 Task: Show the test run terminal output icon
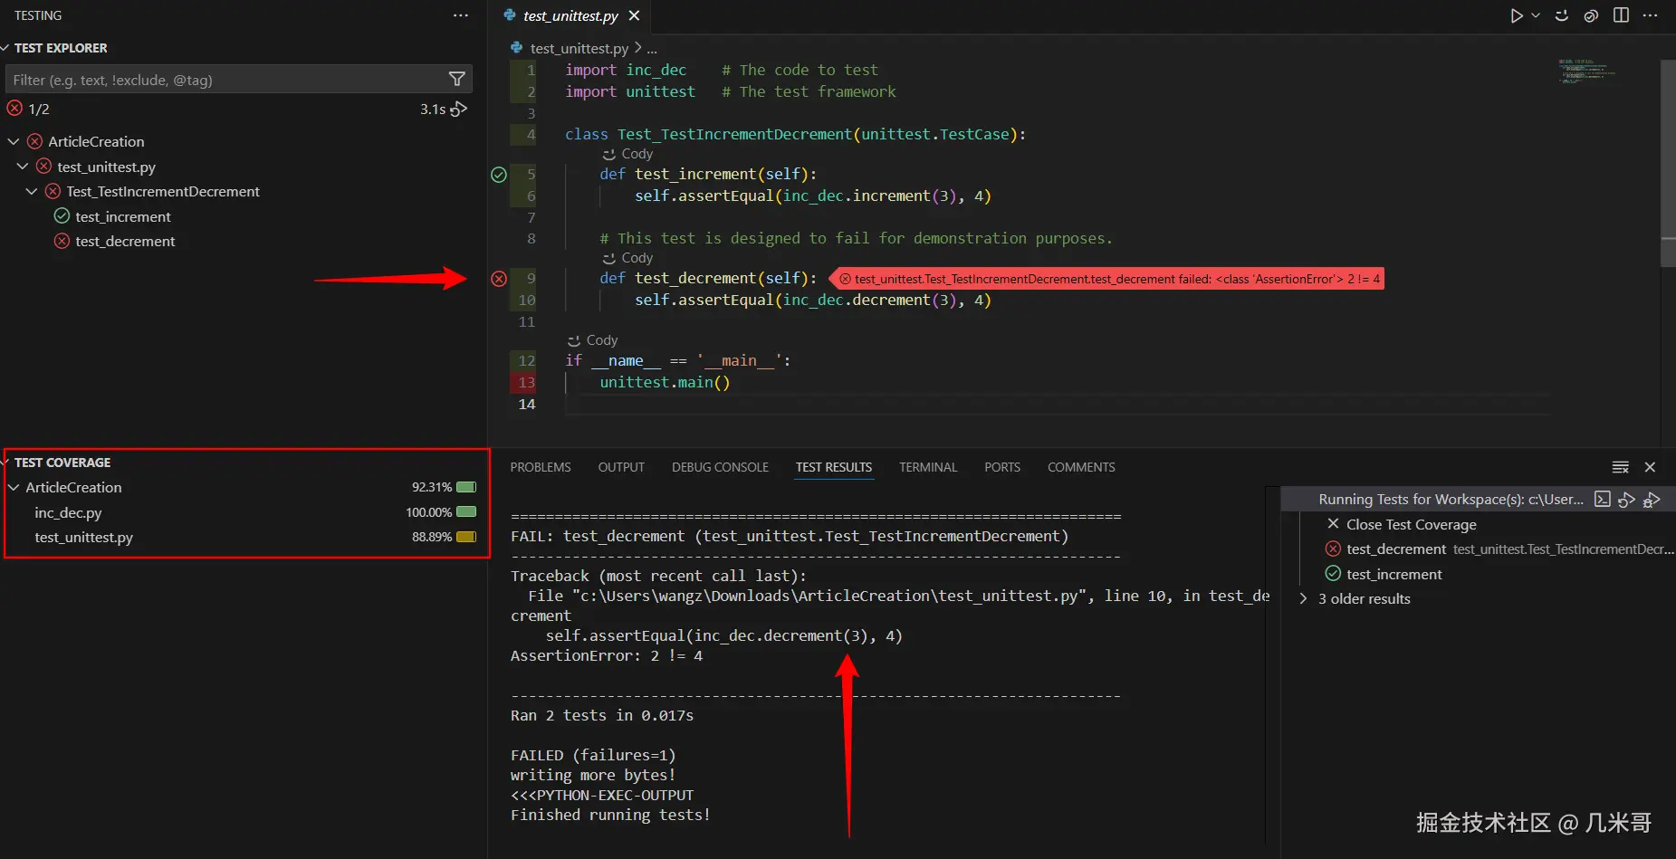tap(1603, 499)
